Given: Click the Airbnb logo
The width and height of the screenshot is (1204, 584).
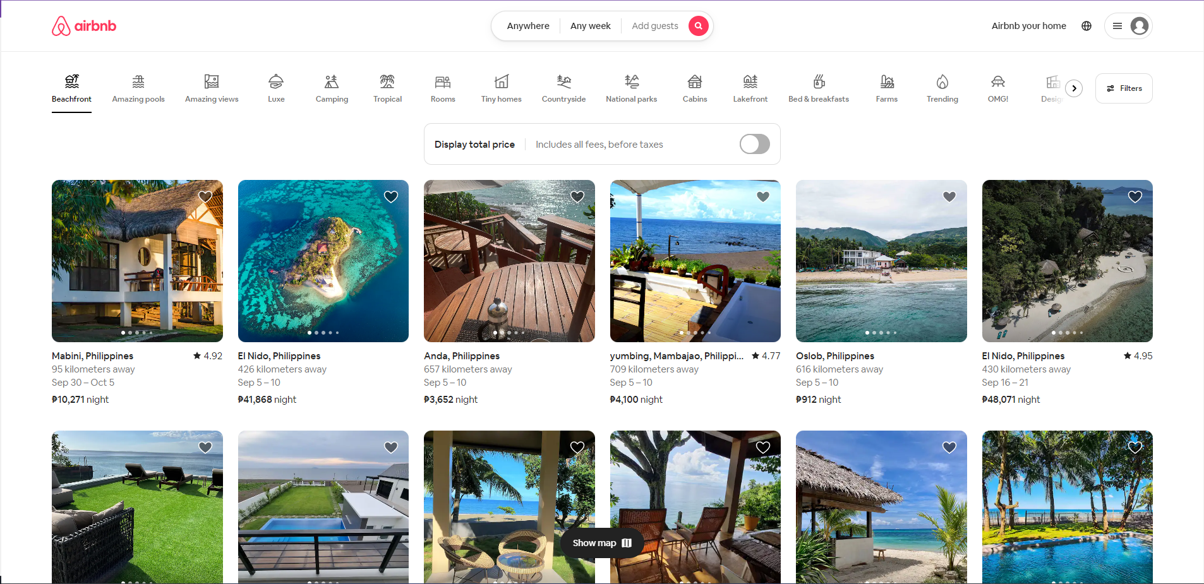Looking at the screenshot, I should pos(84,26).
